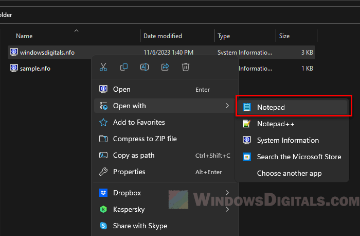Click the zip folder icon beside Compress
Screen dimensions: 360x236
click(x=103, y=139)
